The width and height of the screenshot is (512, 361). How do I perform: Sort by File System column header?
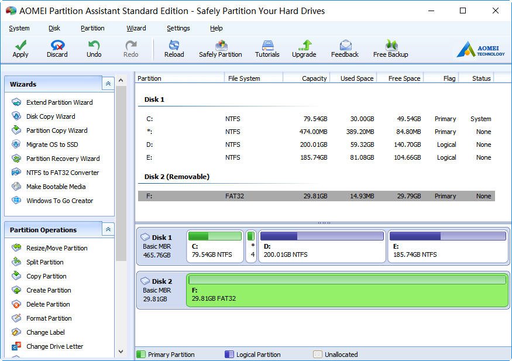(x=254, y=78)
